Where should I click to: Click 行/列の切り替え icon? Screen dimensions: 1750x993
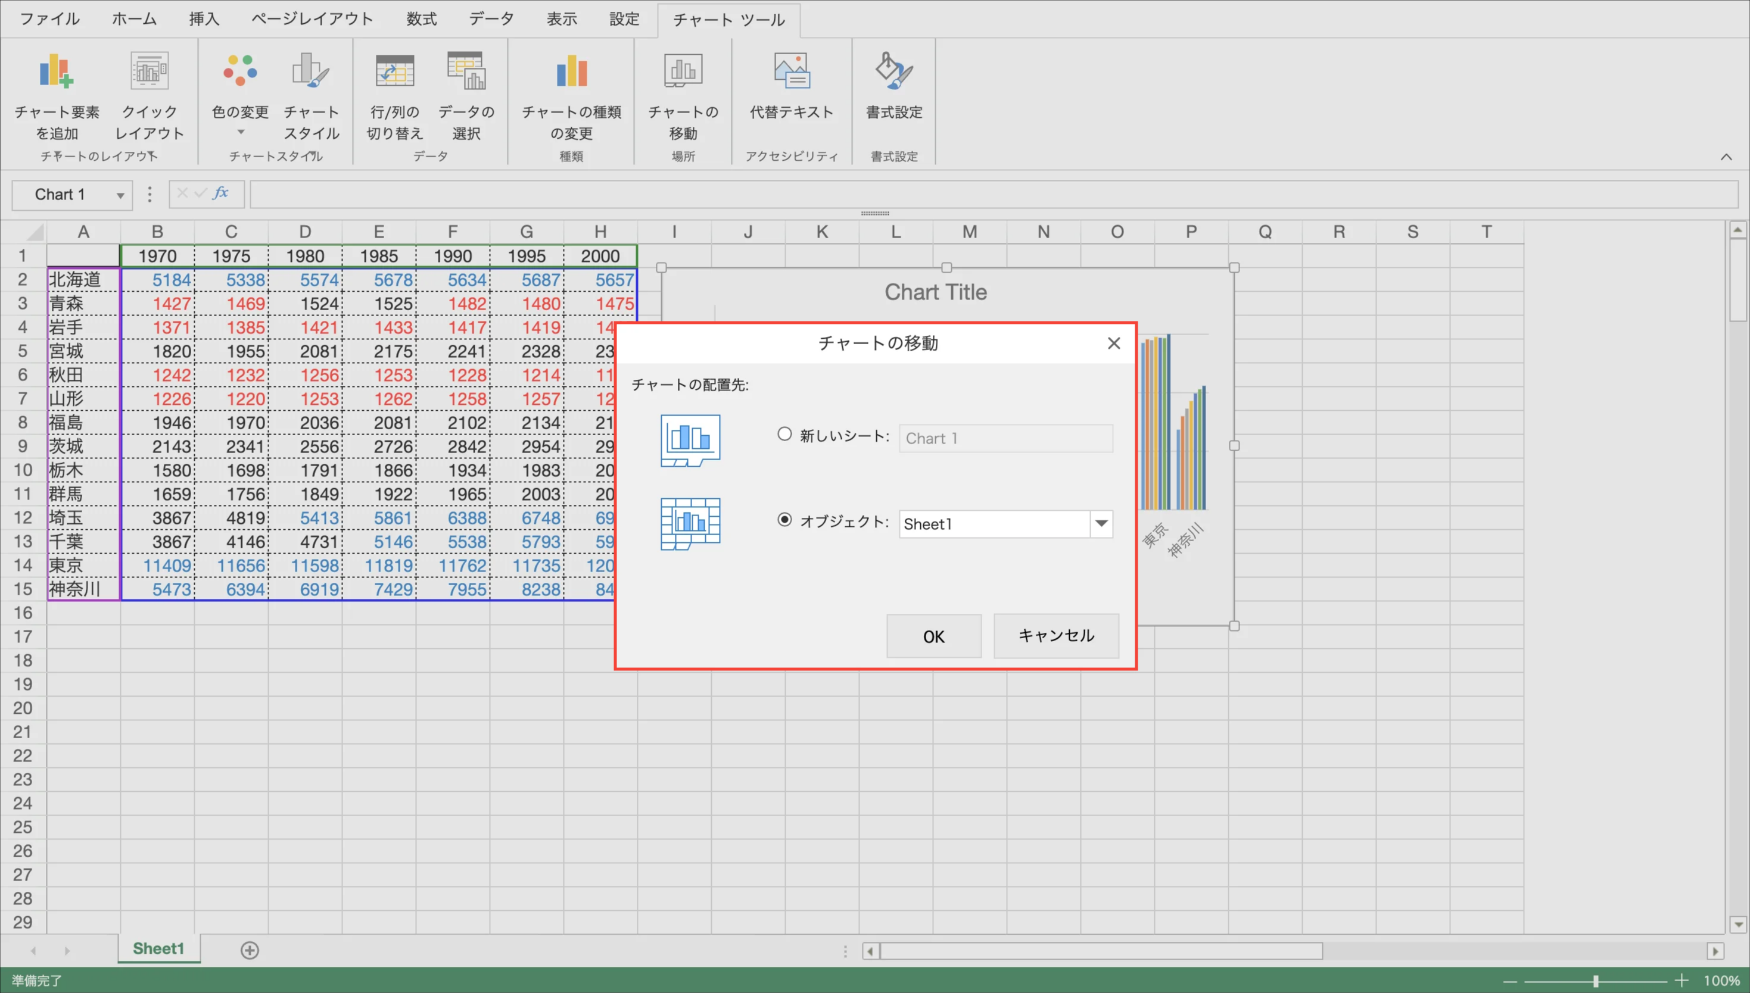pyautogui.click(x=394, y=72)
